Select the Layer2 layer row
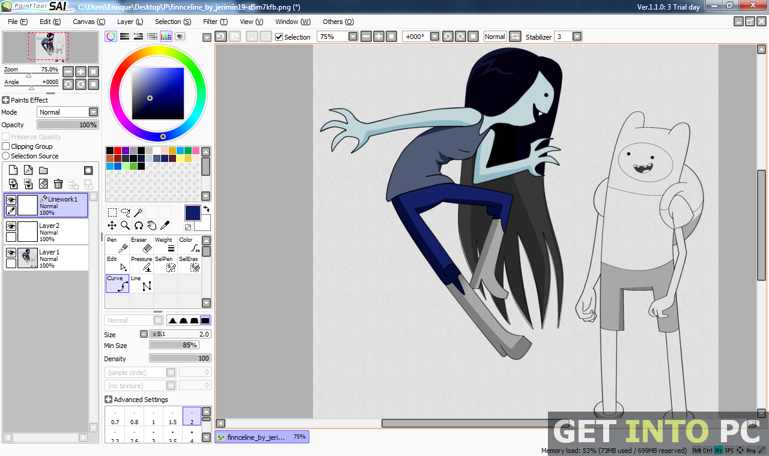 [x=46, y=232]
